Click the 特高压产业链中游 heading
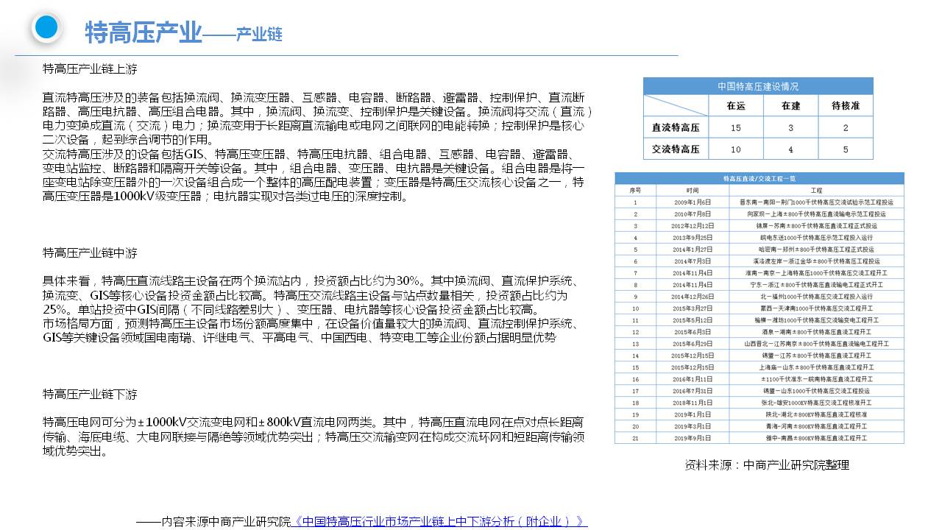Screen dimensions: 942x530 (x=90, y=252)
